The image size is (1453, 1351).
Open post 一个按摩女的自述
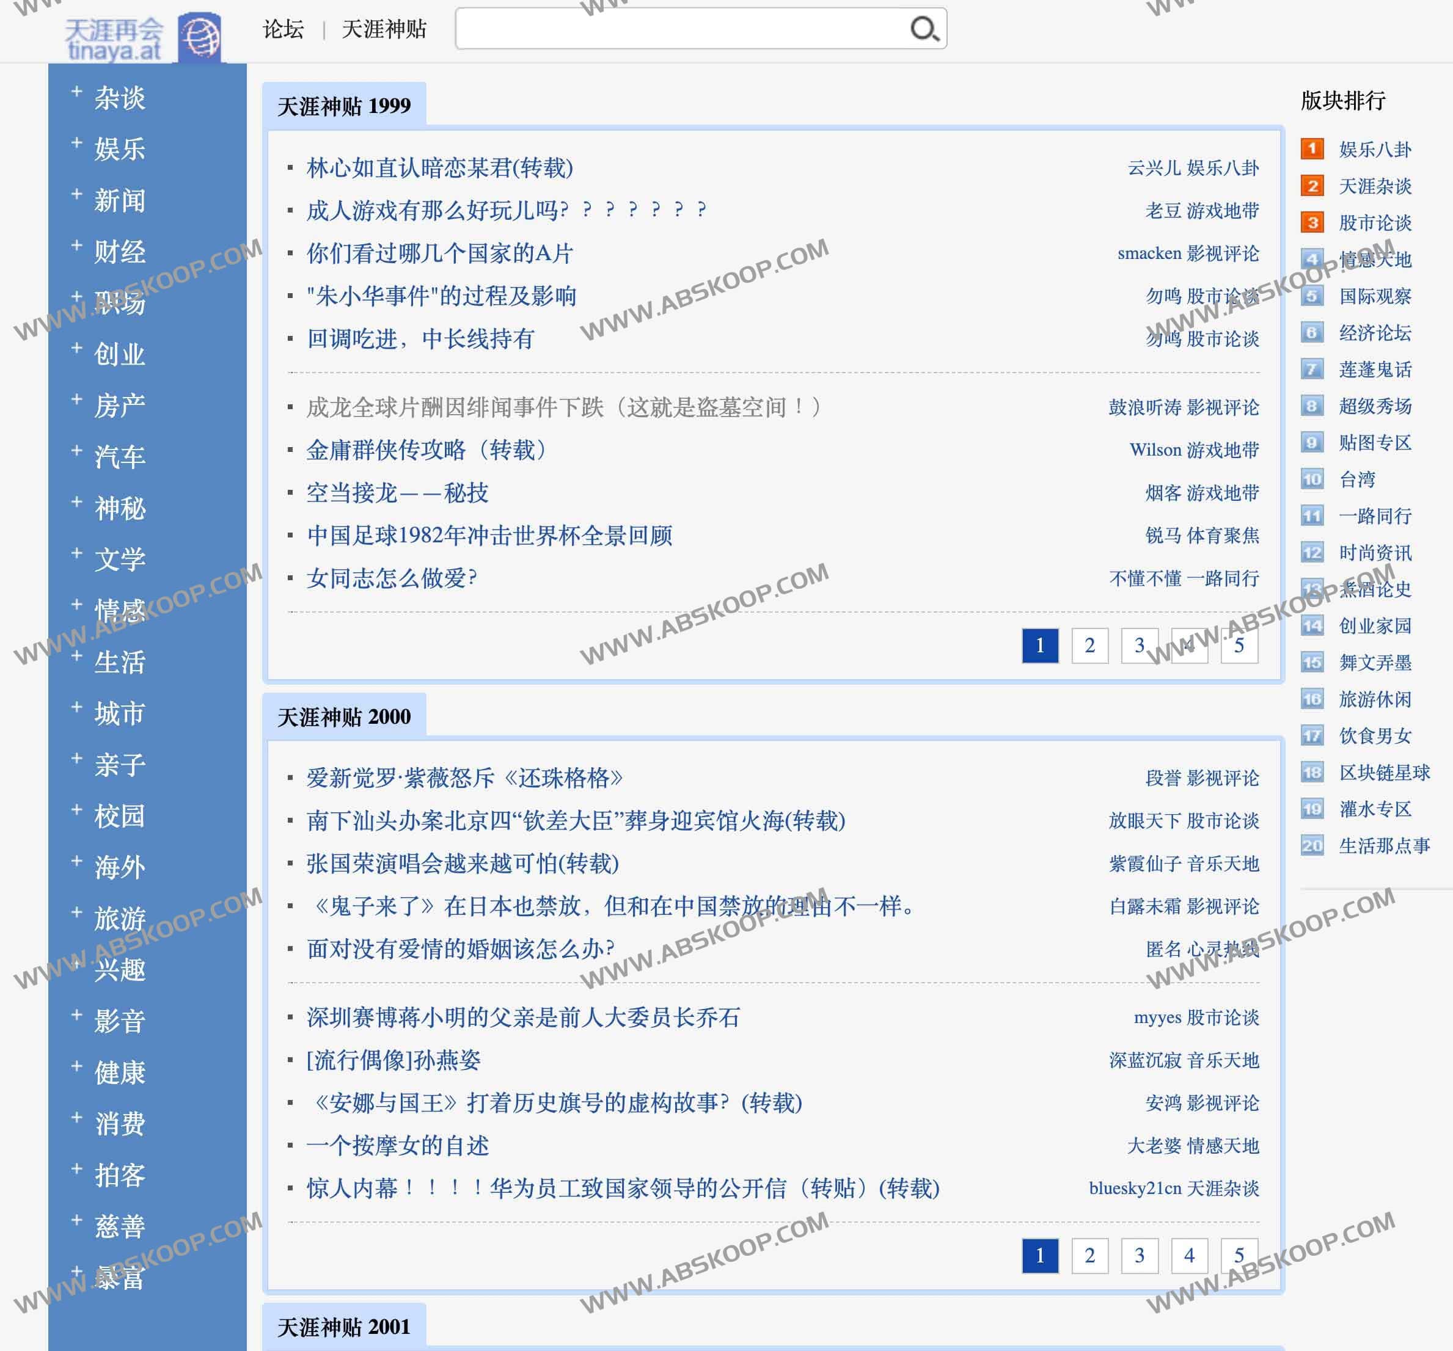(x=397, y=1145)
